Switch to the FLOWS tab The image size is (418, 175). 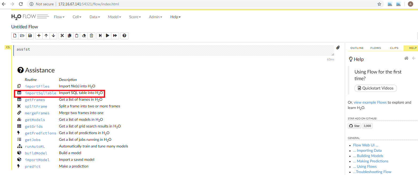pos(376,48)
